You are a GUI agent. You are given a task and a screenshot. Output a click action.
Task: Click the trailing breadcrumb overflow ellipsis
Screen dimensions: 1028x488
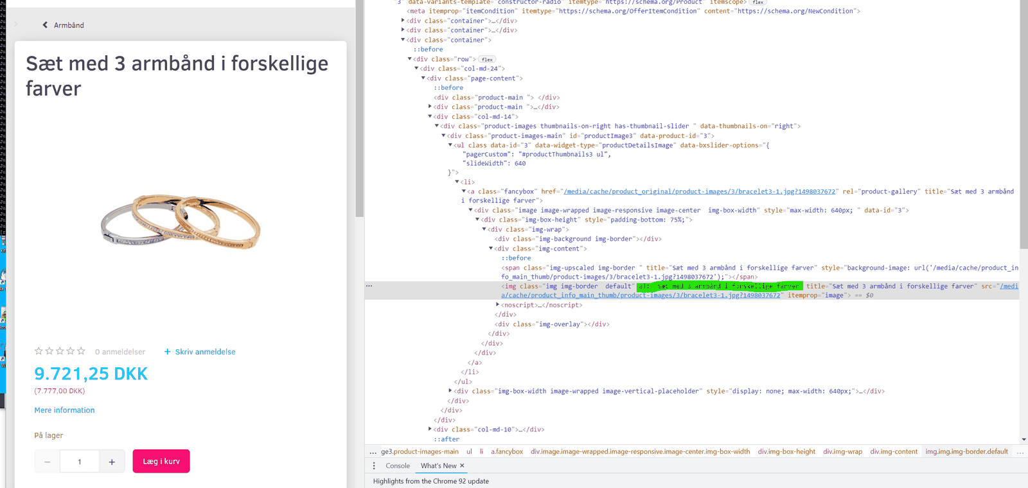[1020, 452]
